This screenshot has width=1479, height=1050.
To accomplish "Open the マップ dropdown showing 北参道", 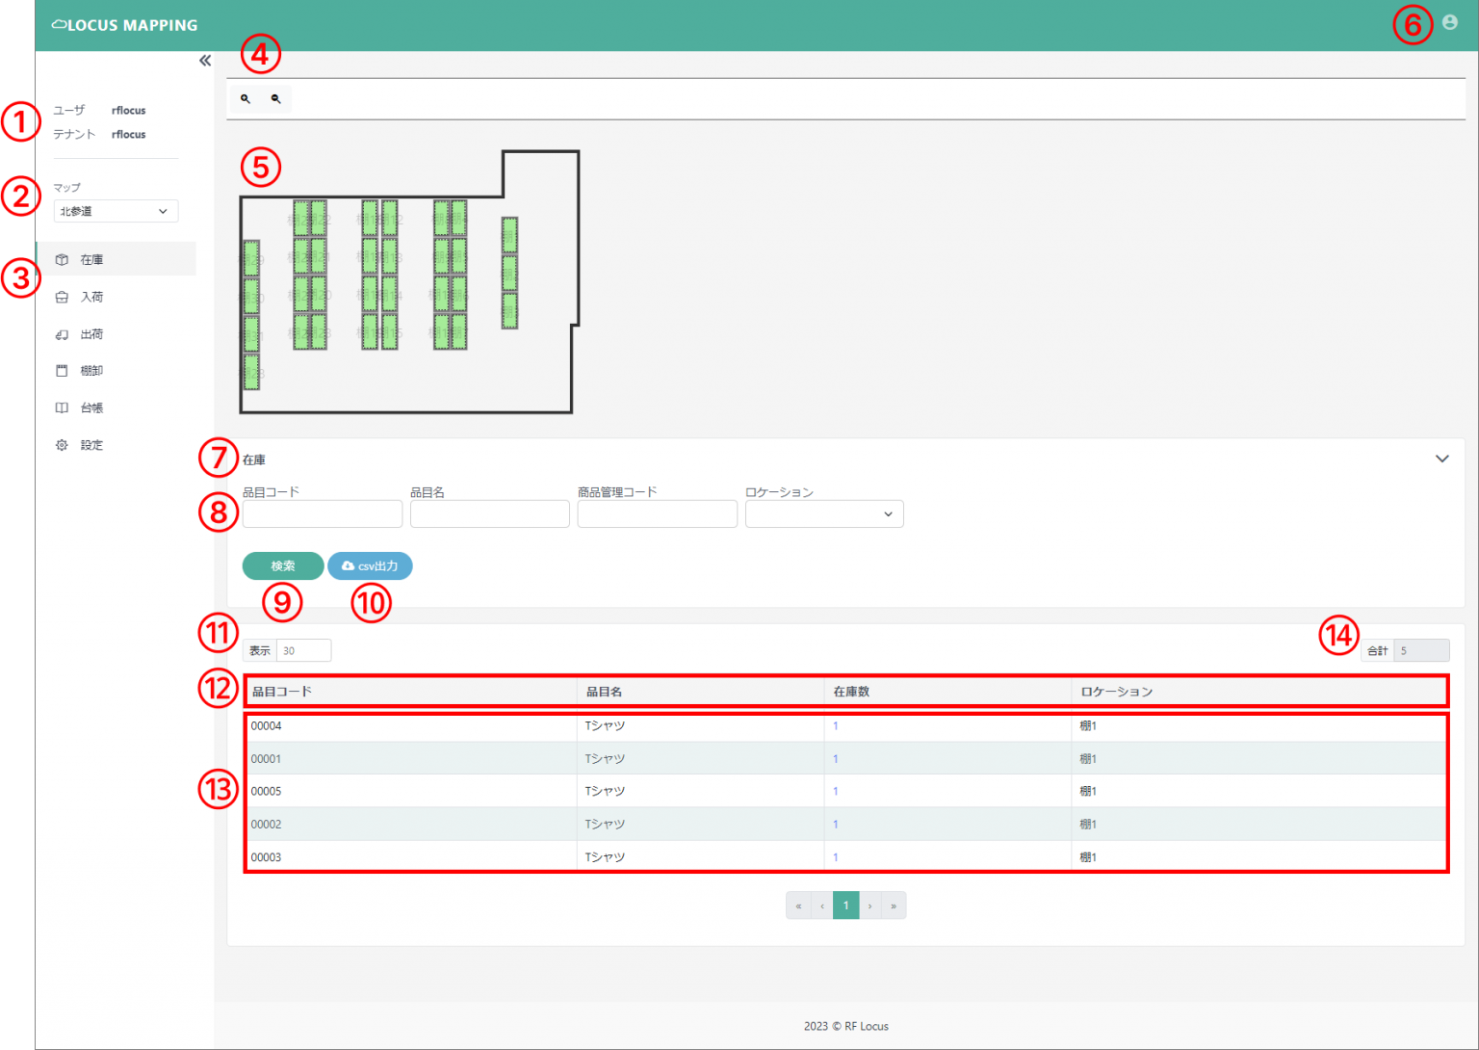I will 115,211.
